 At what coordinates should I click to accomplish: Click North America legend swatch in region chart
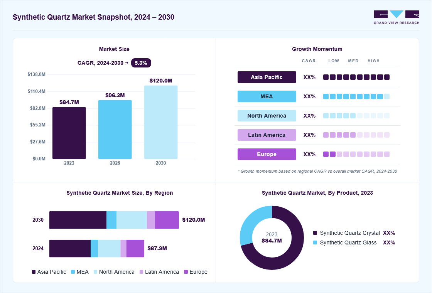click(x=95, y=272)
